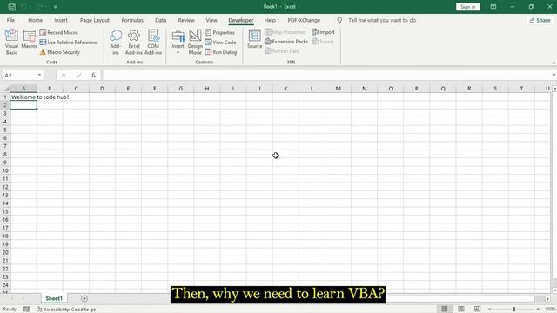
Task: Open control Properties
Action: click(x=220, y=32)
